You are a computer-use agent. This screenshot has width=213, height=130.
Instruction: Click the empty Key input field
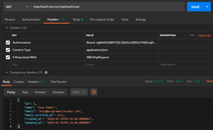48,65
